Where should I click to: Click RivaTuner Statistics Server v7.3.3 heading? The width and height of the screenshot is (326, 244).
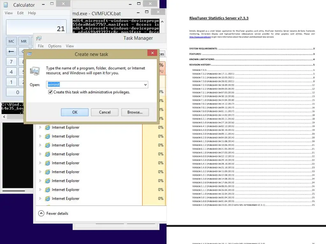click(x=219, y=18)
